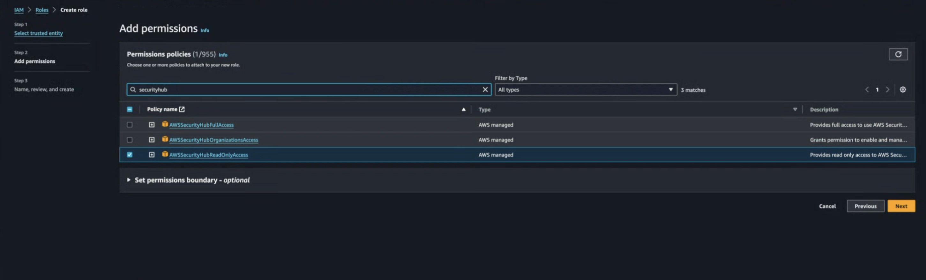The width and height of the screenshot is (926, 280).
Task: Open table preferences gear icon
Action: tap(902, 90)
